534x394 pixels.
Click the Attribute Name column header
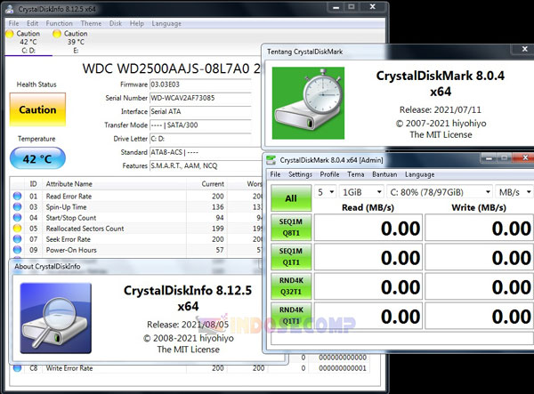[x=114, y=184]
